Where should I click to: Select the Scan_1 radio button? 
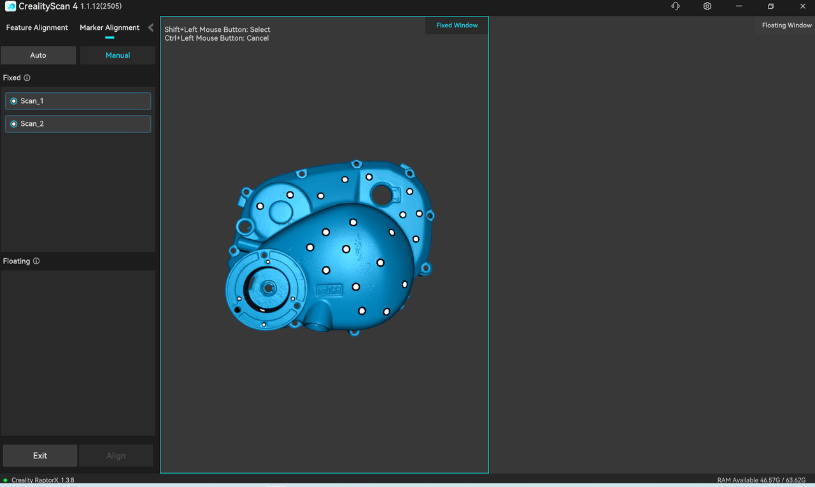tap(14, 101)
